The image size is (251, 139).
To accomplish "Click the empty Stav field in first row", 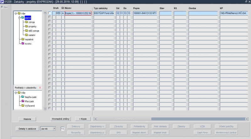I will point(166,13).
